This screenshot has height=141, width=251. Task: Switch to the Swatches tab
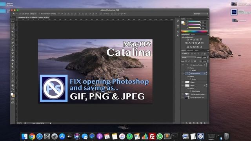coord(189,19)
